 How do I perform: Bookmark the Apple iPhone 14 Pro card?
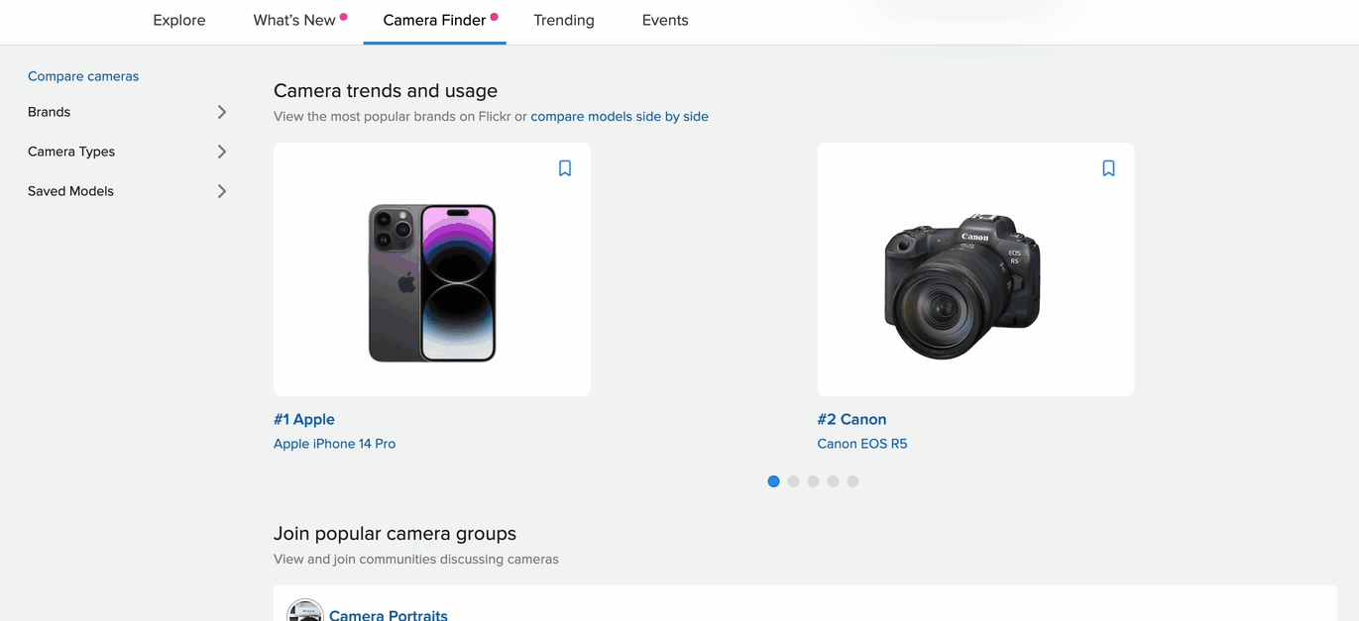565,168
